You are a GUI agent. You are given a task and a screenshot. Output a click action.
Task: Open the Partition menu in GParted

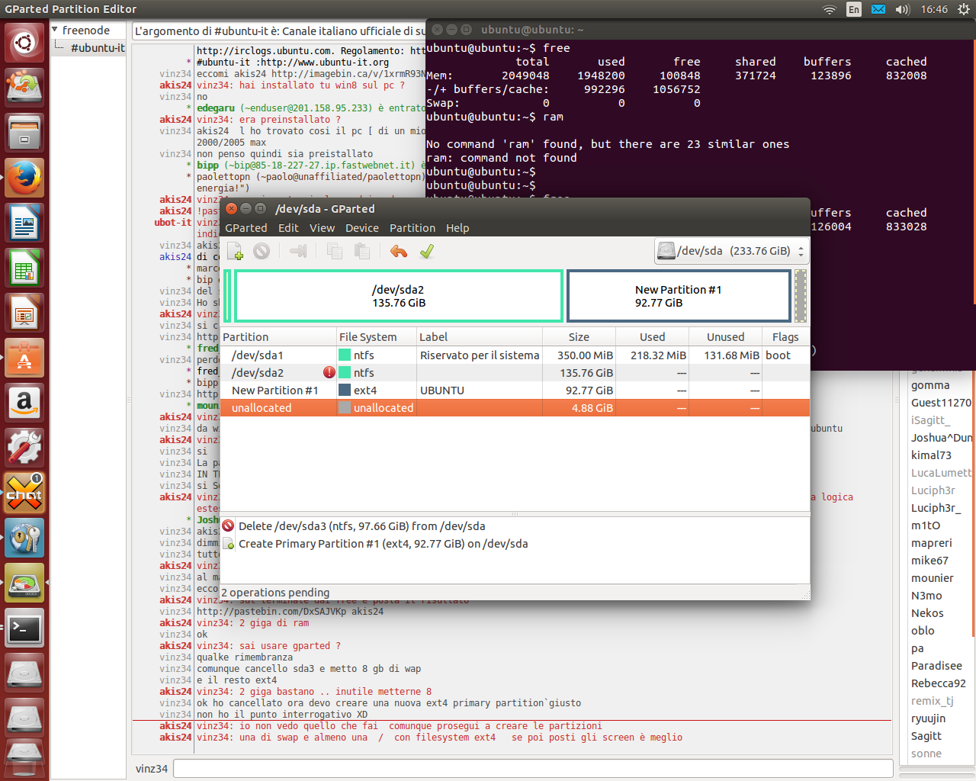click(x=412, y=228)
